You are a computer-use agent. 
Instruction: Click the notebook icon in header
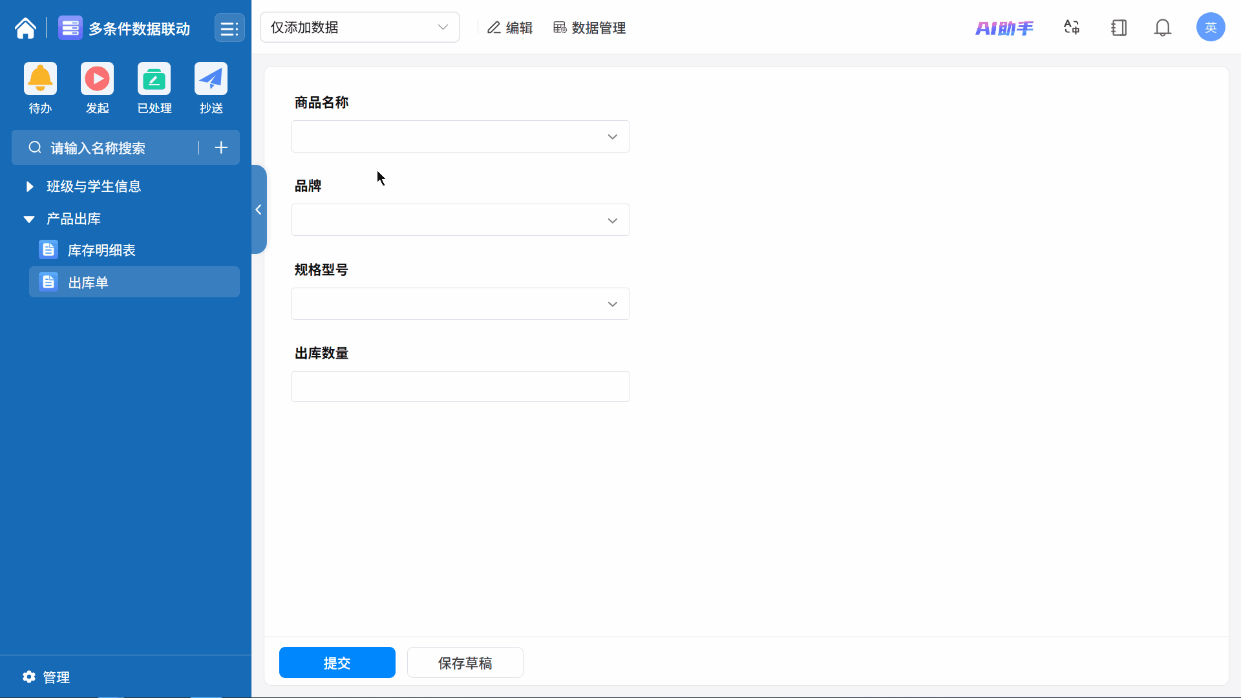pos(1119,28)
